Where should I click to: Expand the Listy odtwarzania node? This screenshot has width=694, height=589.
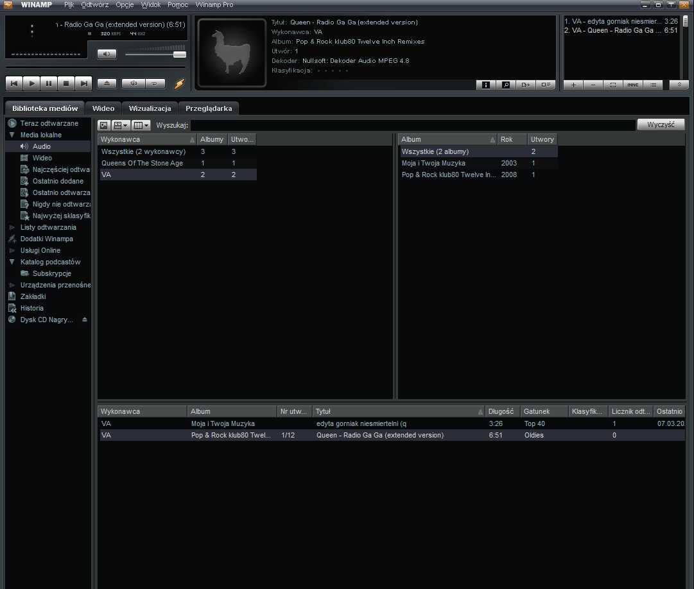point(12,227)
